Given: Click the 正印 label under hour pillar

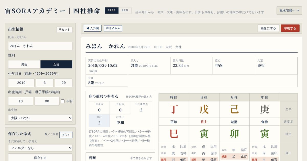Looking at the screenshot, I should (x=174, y=122).
